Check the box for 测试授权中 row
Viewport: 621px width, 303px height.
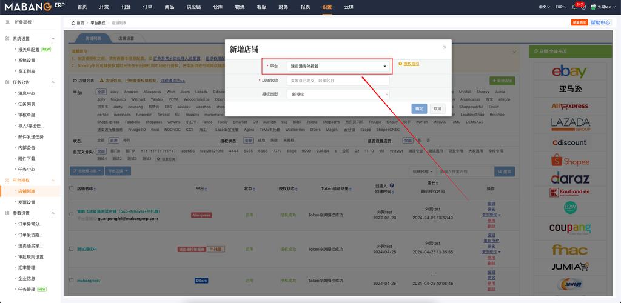click(72, 249)
